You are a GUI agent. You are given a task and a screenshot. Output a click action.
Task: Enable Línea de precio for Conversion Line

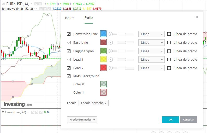pos(169,34)
